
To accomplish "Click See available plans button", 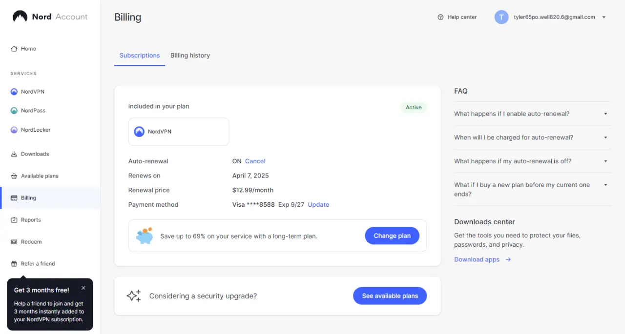I will 390,296.
